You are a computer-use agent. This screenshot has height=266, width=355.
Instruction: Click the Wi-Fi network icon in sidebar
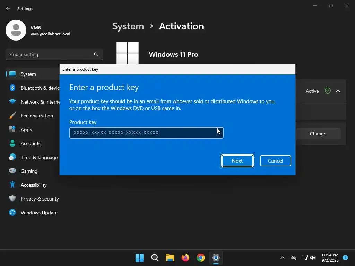coord(12,101)
